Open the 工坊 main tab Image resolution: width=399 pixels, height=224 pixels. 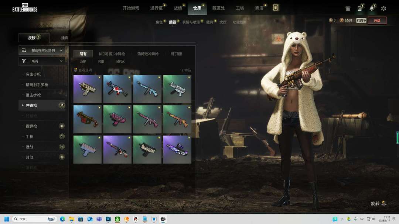(x=240, y=8)
